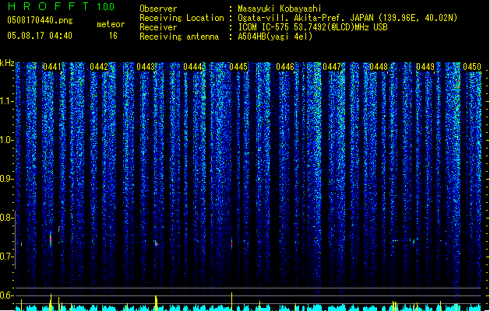Click the 0.6 kHz axis tick label

(x=6, y=295)
